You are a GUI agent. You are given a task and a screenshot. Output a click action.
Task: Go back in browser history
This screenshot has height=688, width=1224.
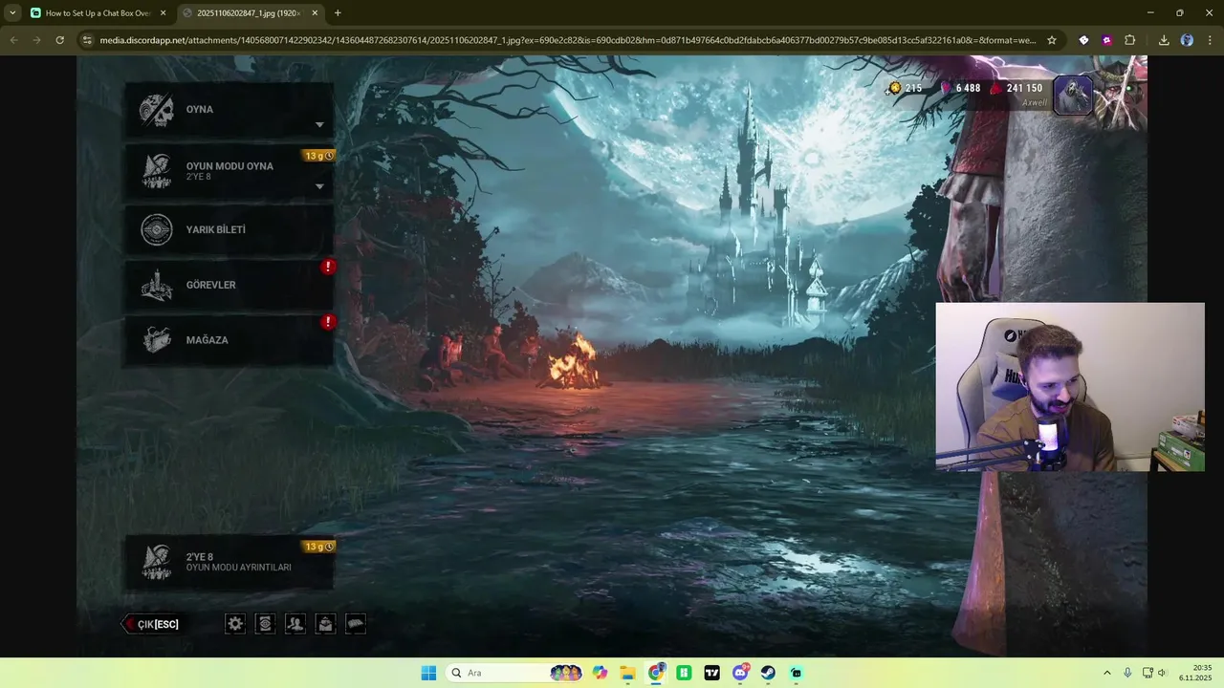click(13, 40)
